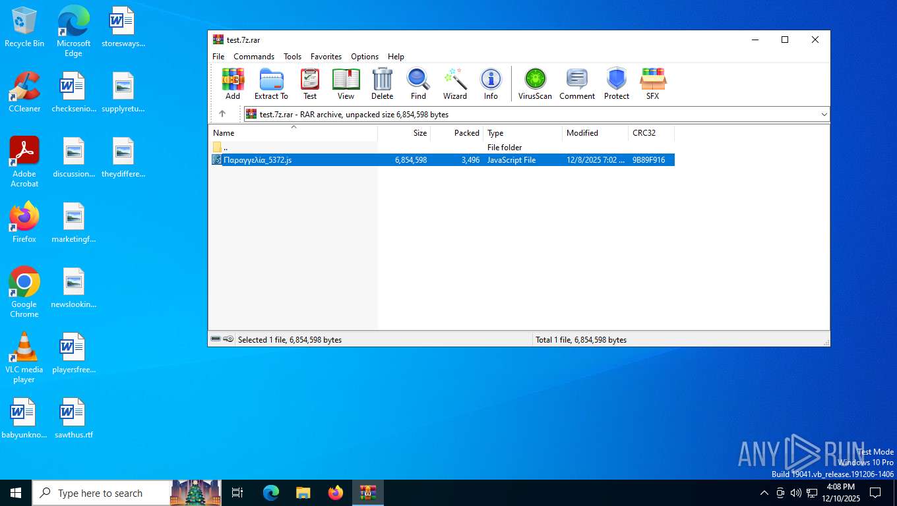Click the key icon in status bar
This screenshot has height=506, width=897.
coord(228,339)
